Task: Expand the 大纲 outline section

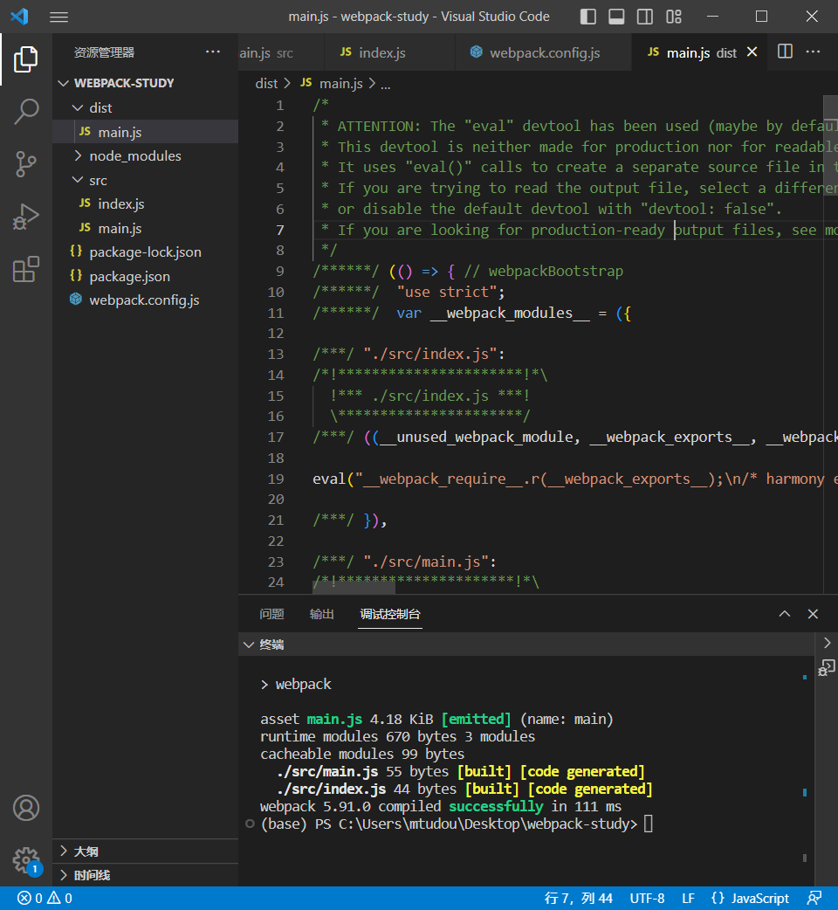Action: point(86,851)
